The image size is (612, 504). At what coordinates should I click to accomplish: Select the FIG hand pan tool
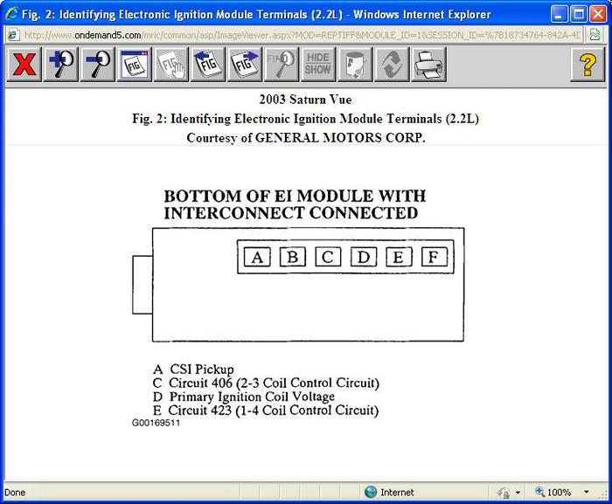pos(171,65)
